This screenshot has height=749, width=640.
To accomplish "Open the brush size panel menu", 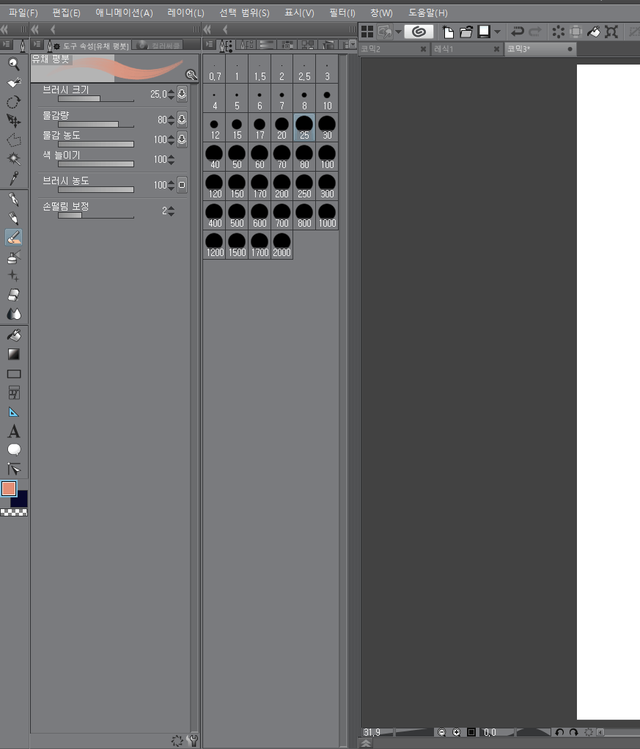I will click(x=209, y=45).
